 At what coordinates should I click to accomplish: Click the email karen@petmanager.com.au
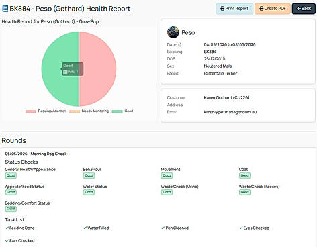230,112
